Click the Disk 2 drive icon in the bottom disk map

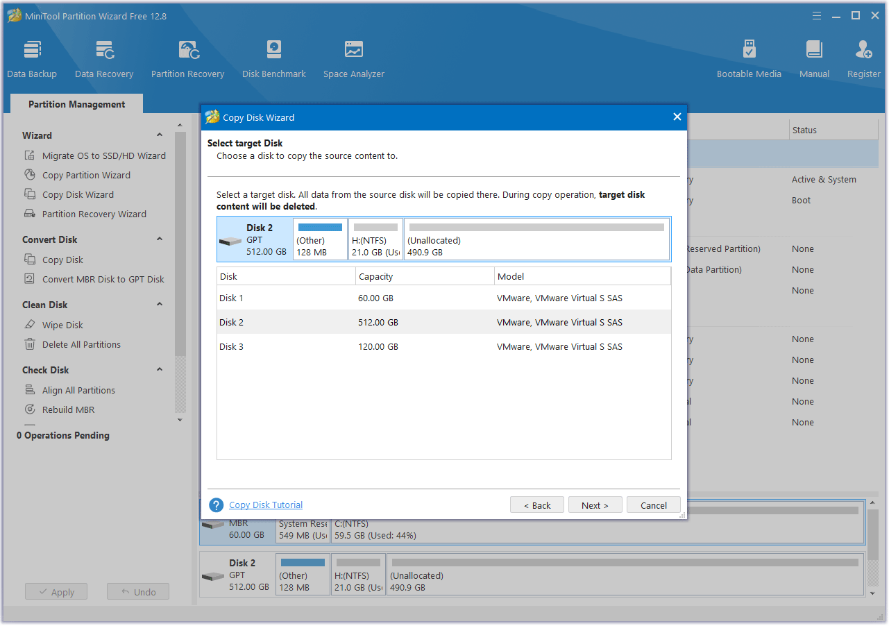[x=213, y=576]
